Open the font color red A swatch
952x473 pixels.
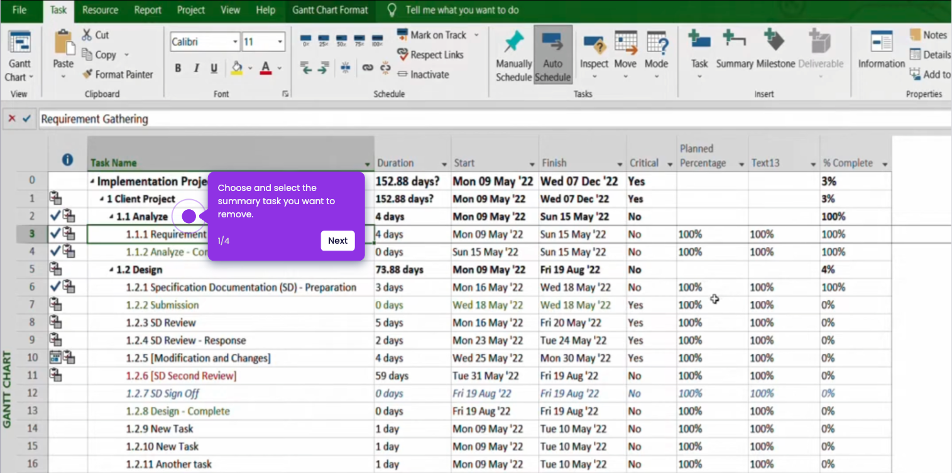pyautogui.click(x=266, y=68)
